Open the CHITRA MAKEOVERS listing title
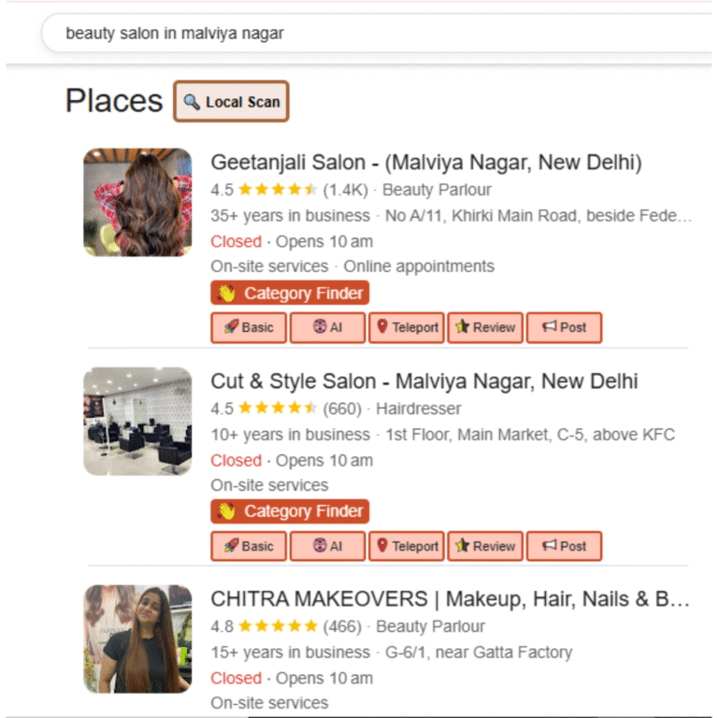 coord(450,599)
